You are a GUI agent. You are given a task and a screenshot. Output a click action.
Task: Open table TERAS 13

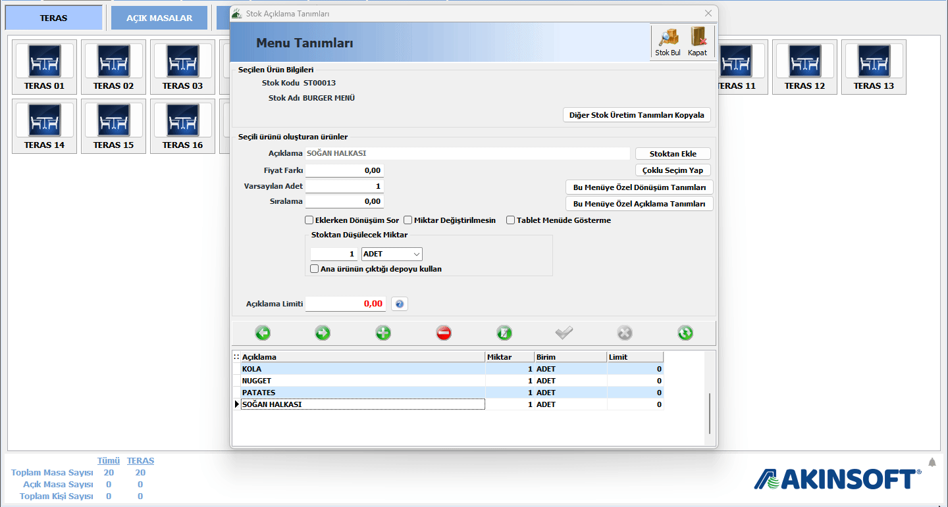pos(874,67)
